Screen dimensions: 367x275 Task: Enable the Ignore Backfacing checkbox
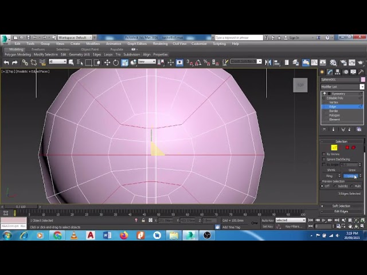tap(324, 159)
